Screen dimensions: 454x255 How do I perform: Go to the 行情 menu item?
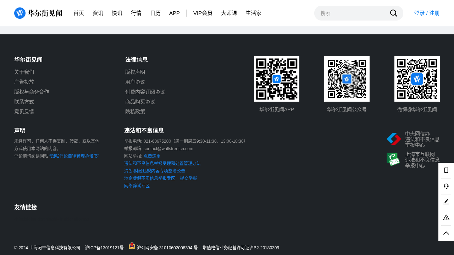click(x=136, y=13)
